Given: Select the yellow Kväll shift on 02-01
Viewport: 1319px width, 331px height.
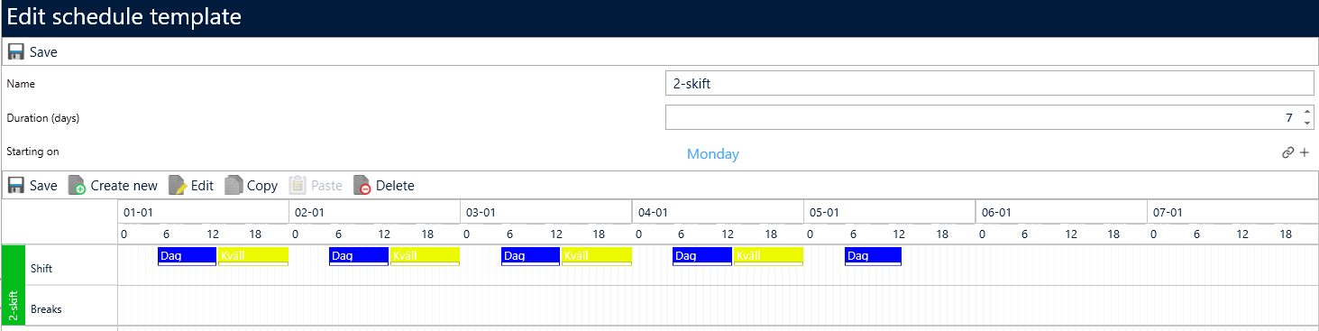Looking at the screenshot, I should 425,256.
